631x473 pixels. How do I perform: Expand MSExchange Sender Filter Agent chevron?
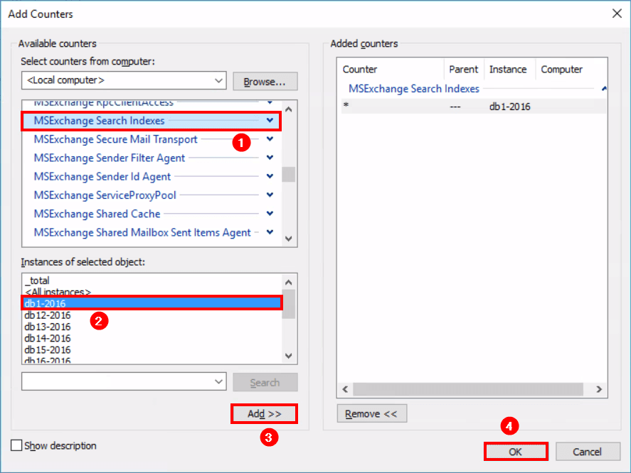[x=270, y=158]
